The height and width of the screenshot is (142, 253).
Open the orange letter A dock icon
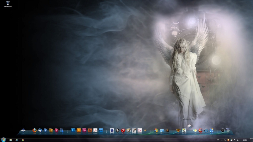[167, 131]
